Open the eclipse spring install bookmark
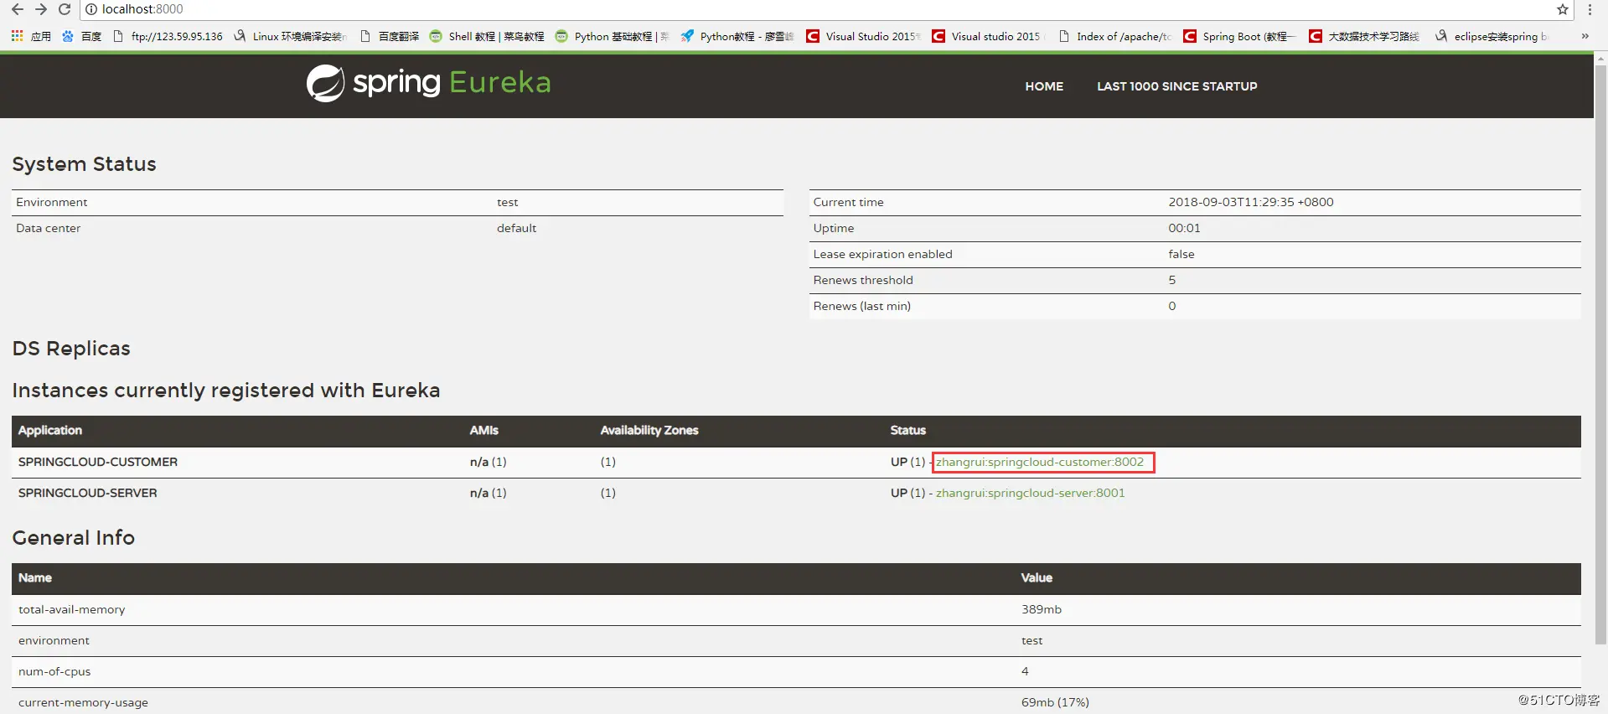The height and width of the screenshot is (714, 1608). coord(1491,36)
